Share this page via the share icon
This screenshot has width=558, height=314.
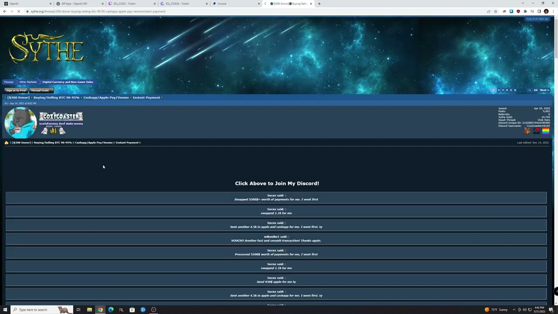tap(489, 11)
